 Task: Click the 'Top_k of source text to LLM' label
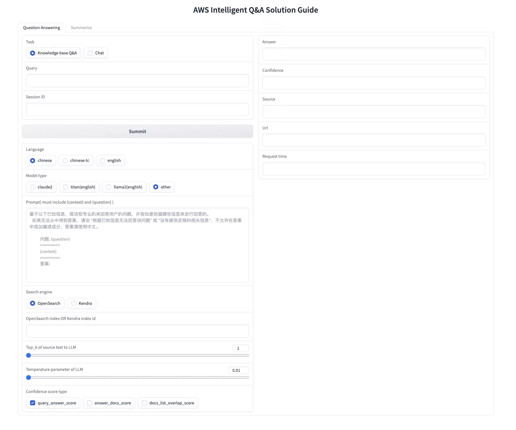(x=51, y=347)
